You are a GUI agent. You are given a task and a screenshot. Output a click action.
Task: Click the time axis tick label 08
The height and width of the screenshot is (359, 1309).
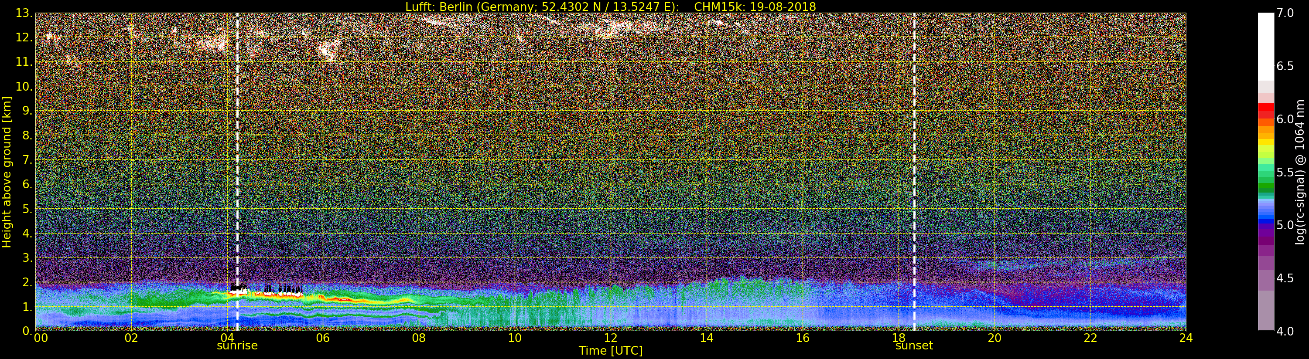click(419, 338)
